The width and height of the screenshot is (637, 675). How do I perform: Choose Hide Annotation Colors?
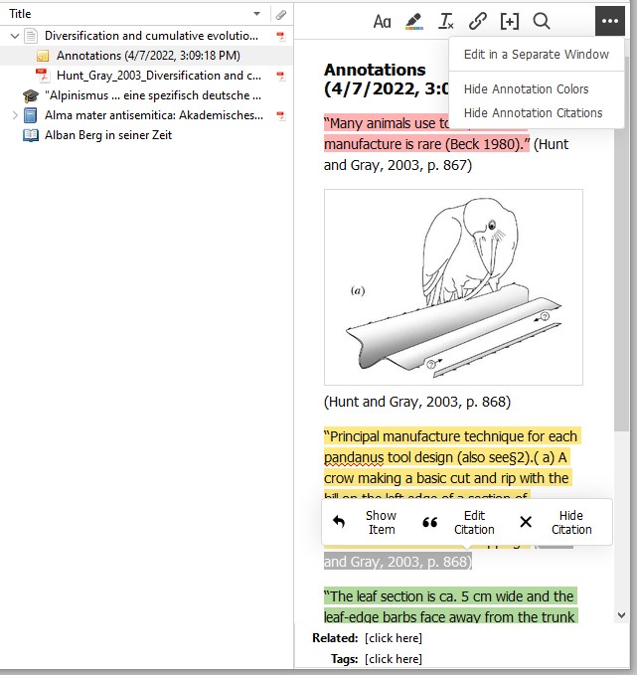(x=526, y=88)
